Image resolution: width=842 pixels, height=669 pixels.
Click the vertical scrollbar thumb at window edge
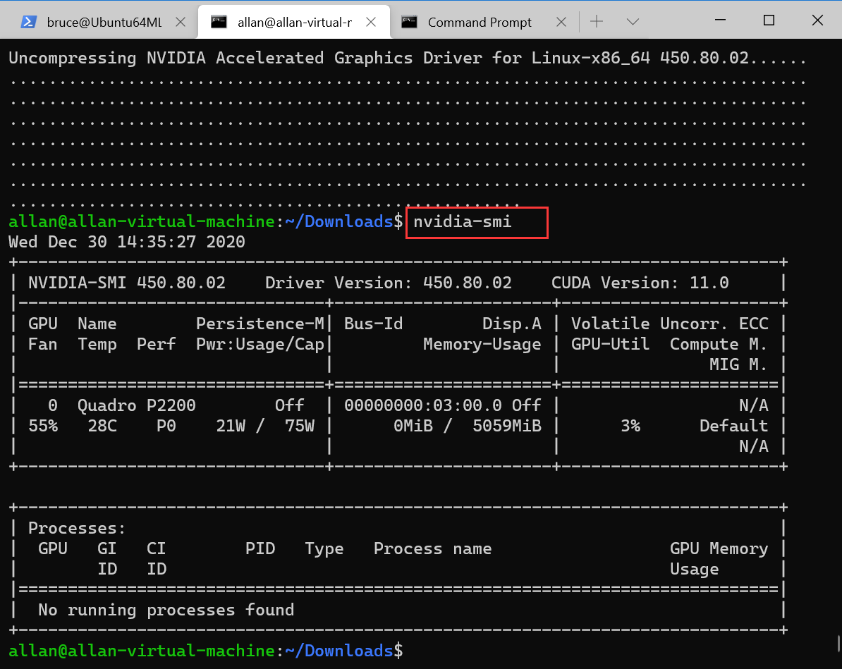tap(838, 643)
